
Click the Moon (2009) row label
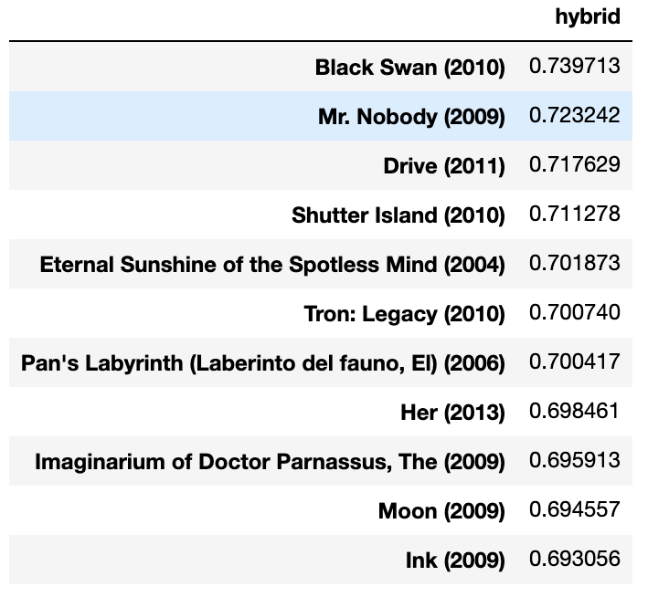441,510
